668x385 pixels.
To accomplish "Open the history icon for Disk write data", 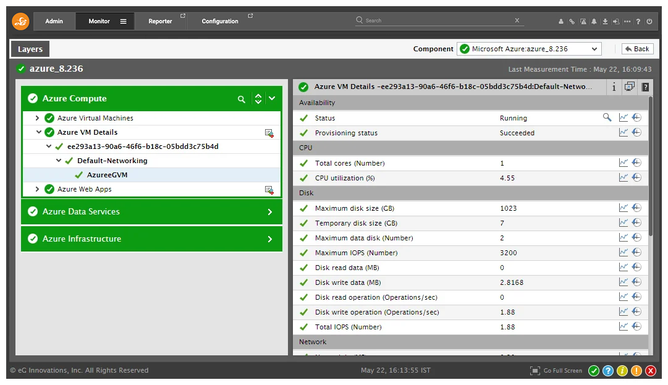I will click(x=637, y=282).
